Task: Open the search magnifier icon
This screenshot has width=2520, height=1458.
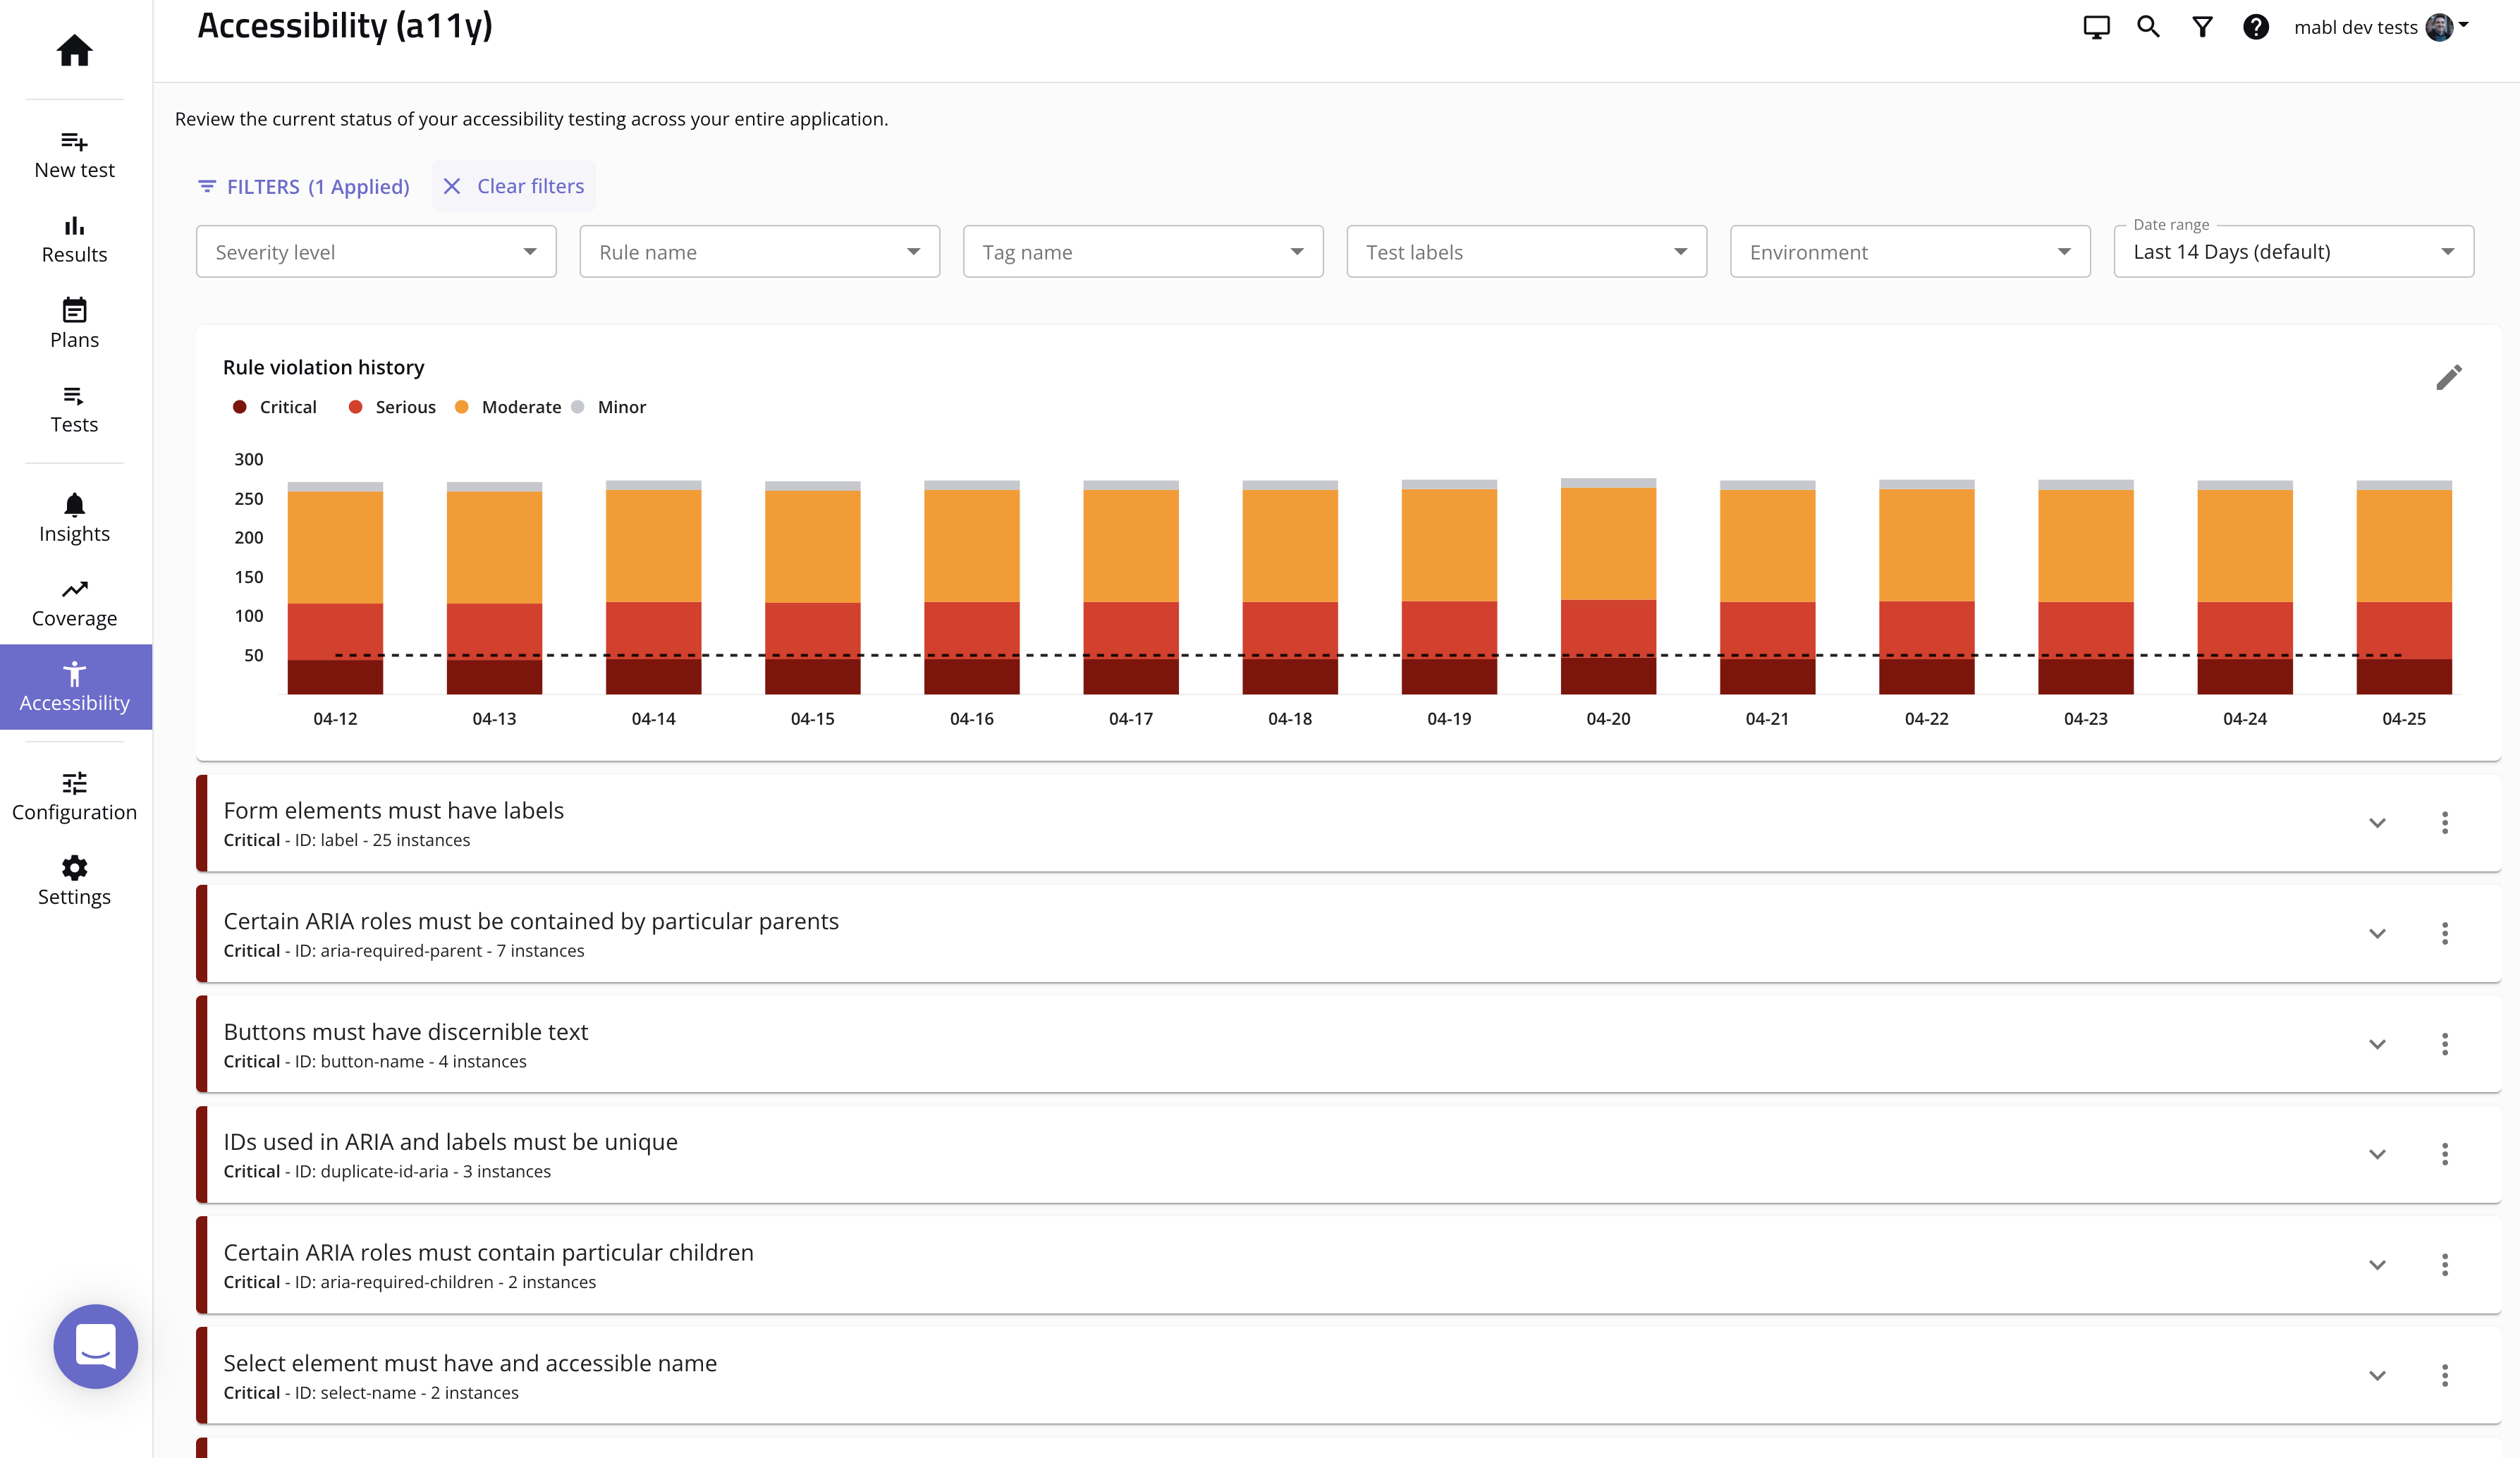Action: coord(2148,27)
